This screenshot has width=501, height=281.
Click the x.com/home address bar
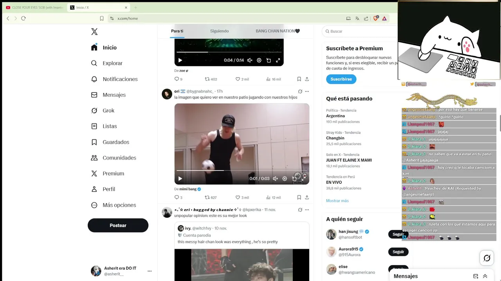(x=227, y=18)
